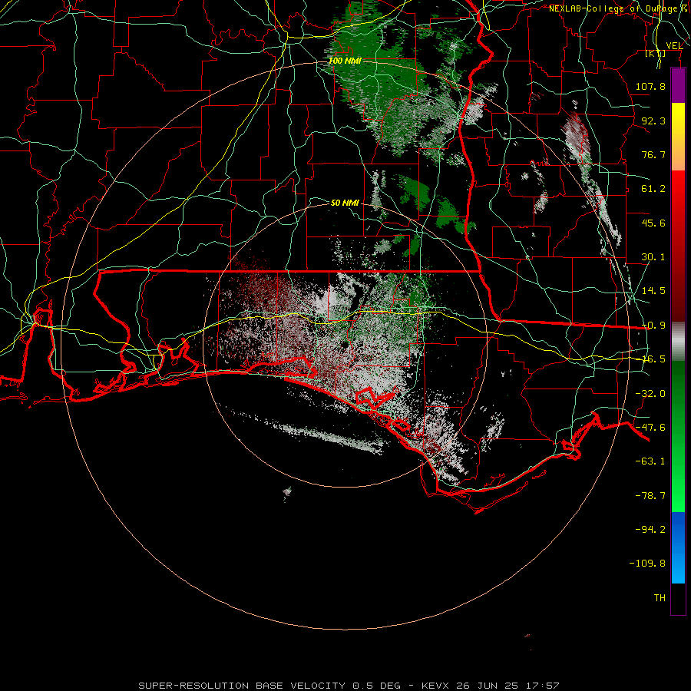
Task: Pick the purple segment of the color bar
Action: (678, 85)
